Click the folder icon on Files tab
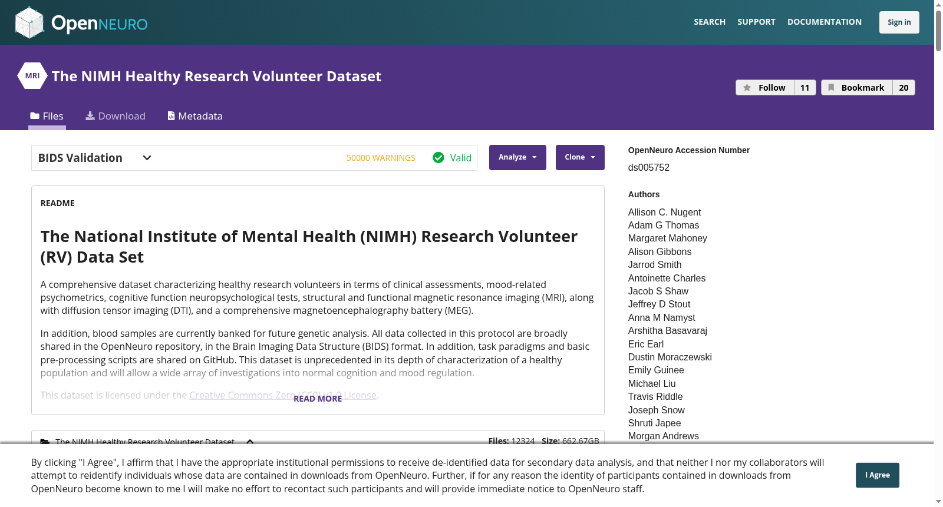943x507 pixels. pyautogui.click(x=35, y=116)
